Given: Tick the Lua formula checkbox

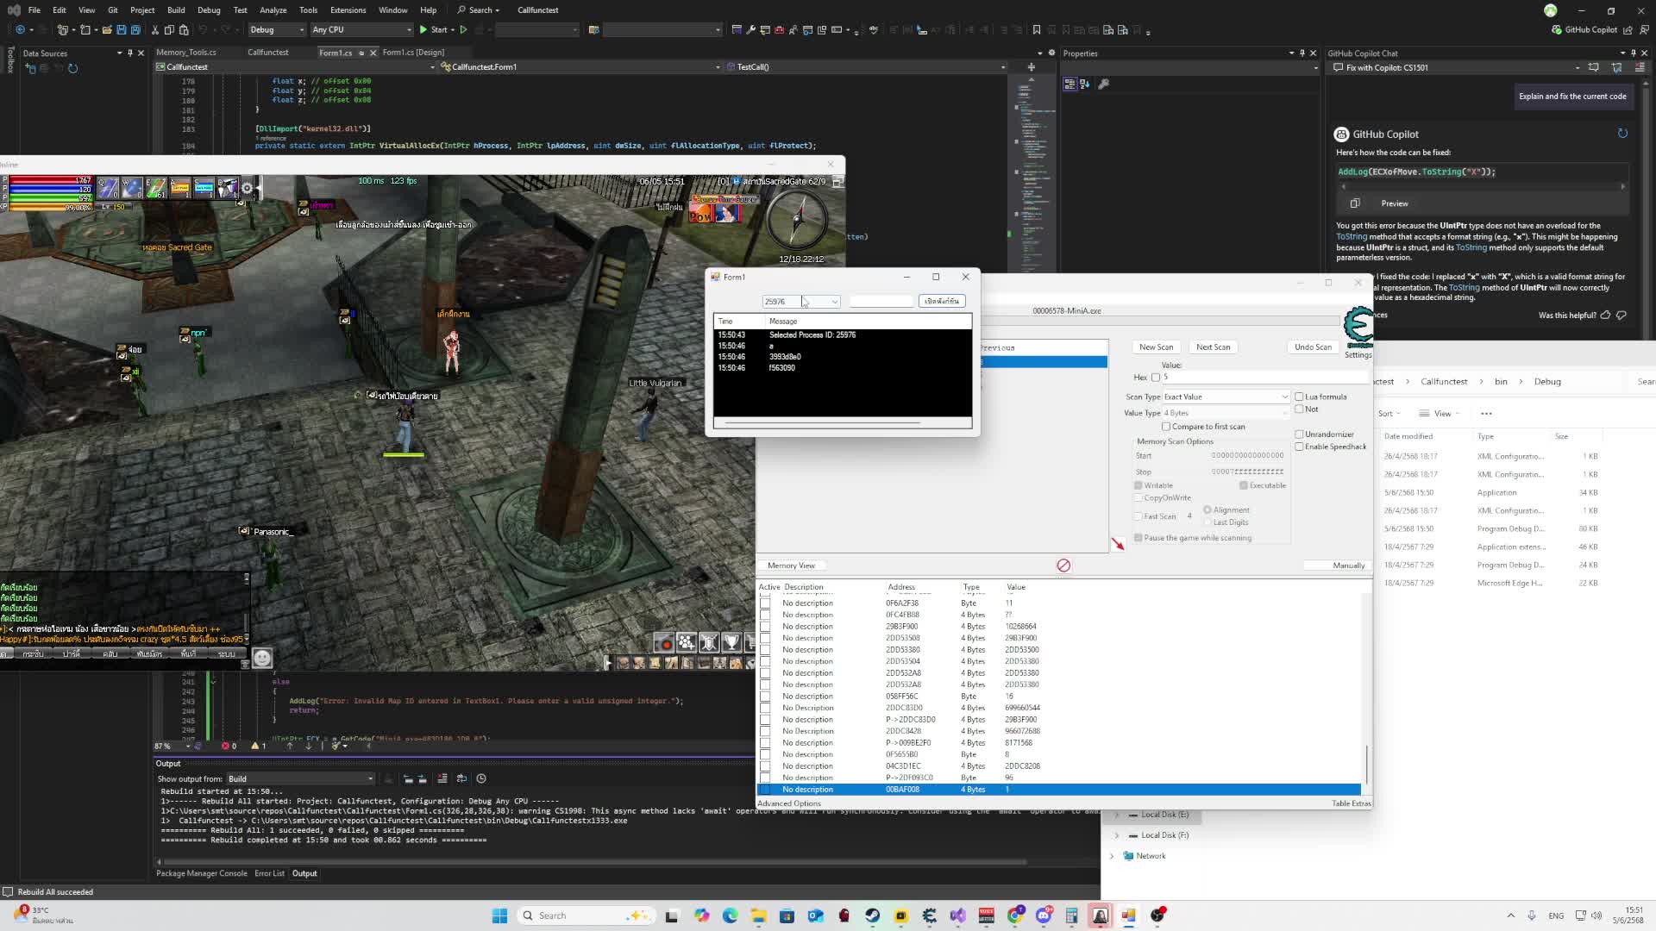Looking at the screenshot, I should tap(1299, 397).
